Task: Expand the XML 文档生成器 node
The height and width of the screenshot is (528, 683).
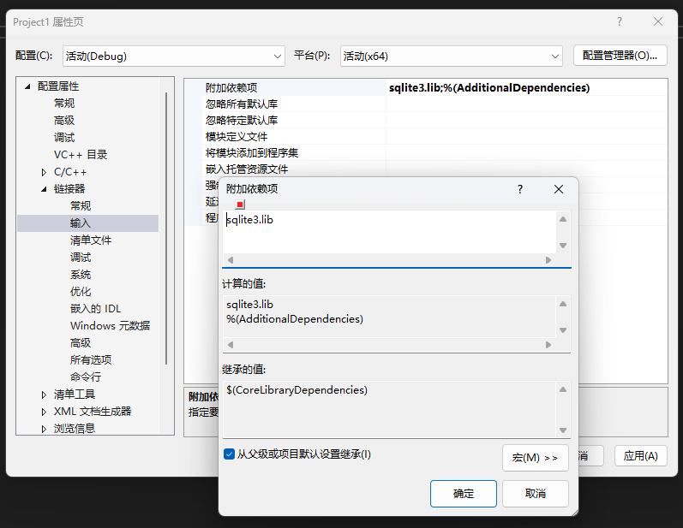Action: tap(44, 412)
